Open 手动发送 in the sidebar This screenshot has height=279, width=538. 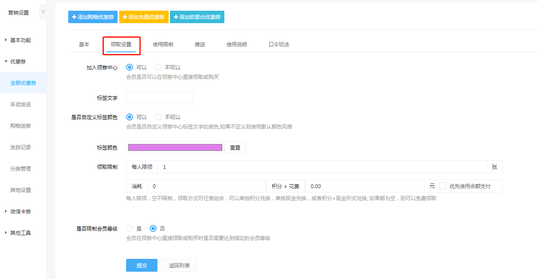coord(21,104)
